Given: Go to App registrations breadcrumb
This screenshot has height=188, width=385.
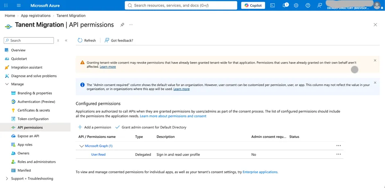Looking at the screenshot, I should click(x=36, y=16).
